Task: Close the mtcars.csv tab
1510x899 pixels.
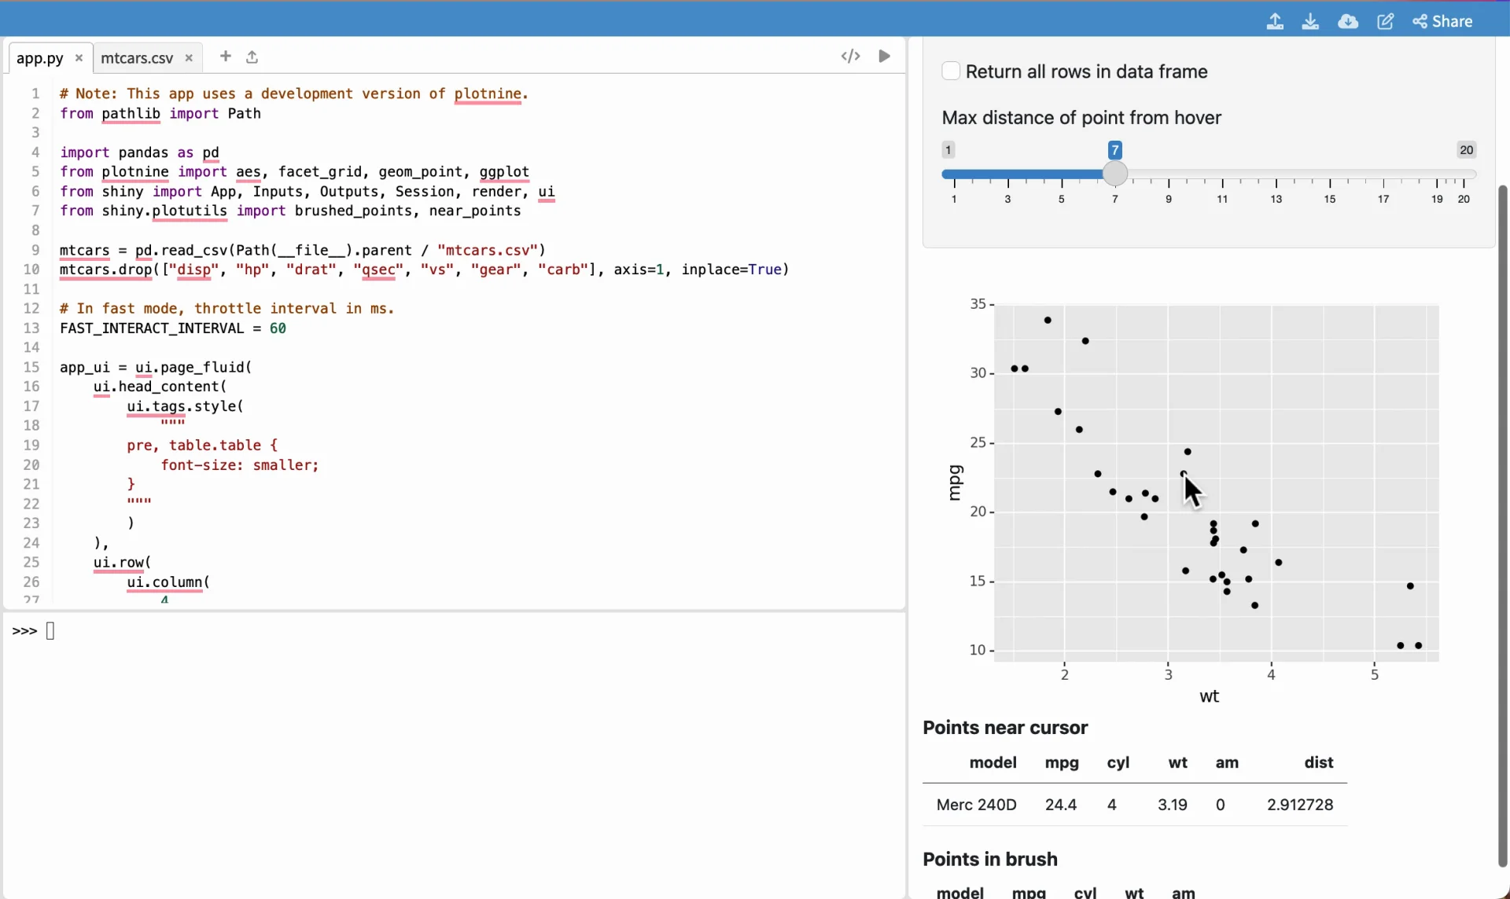Action: point(189,57)
